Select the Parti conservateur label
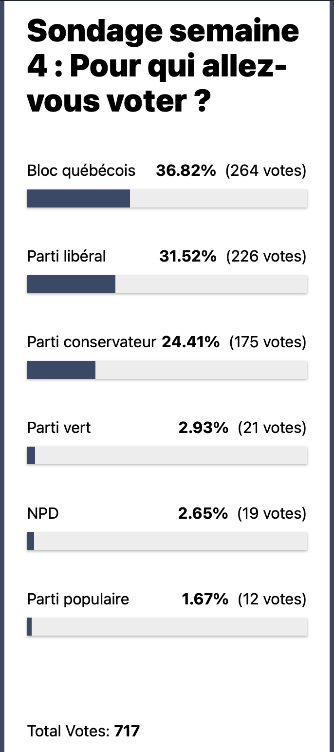Screen dimensions: 334x752 (92, 342)
